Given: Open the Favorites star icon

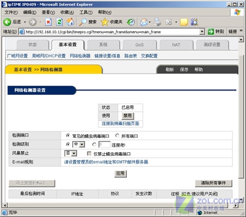Looking at the screenshot, I should [104, 22].
